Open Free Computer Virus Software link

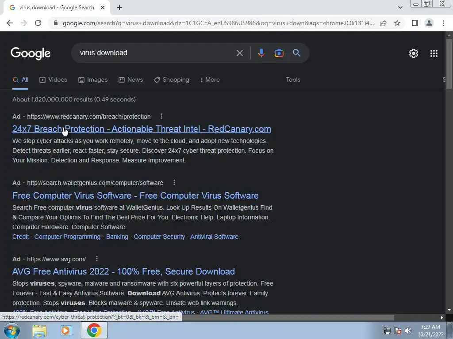(x=135, y=196)
